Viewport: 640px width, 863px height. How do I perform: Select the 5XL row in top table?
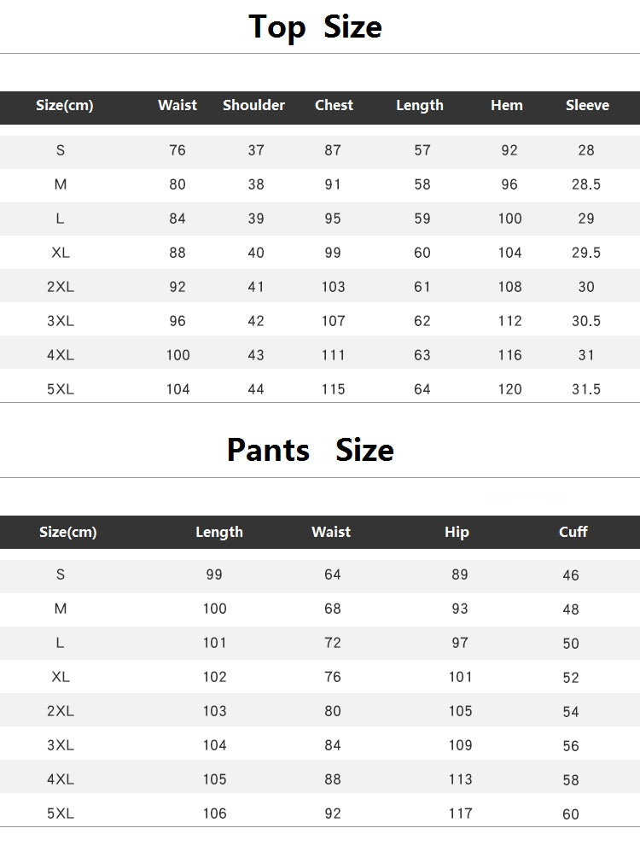tap(320, 389)
